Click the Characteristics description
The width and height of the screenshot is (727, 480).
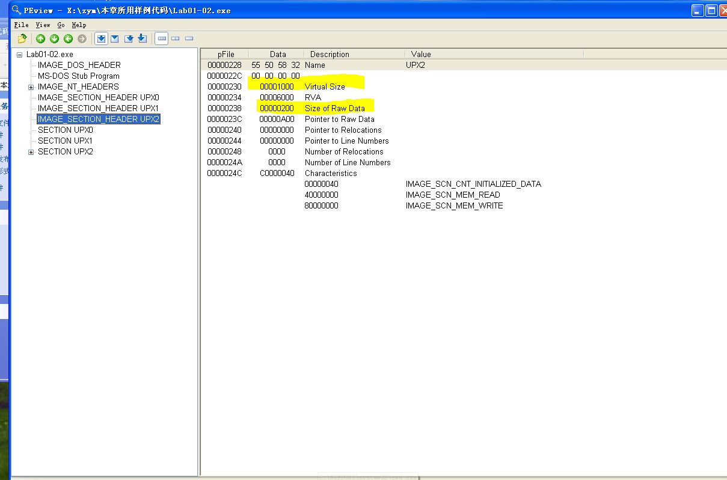click(331, 173)
